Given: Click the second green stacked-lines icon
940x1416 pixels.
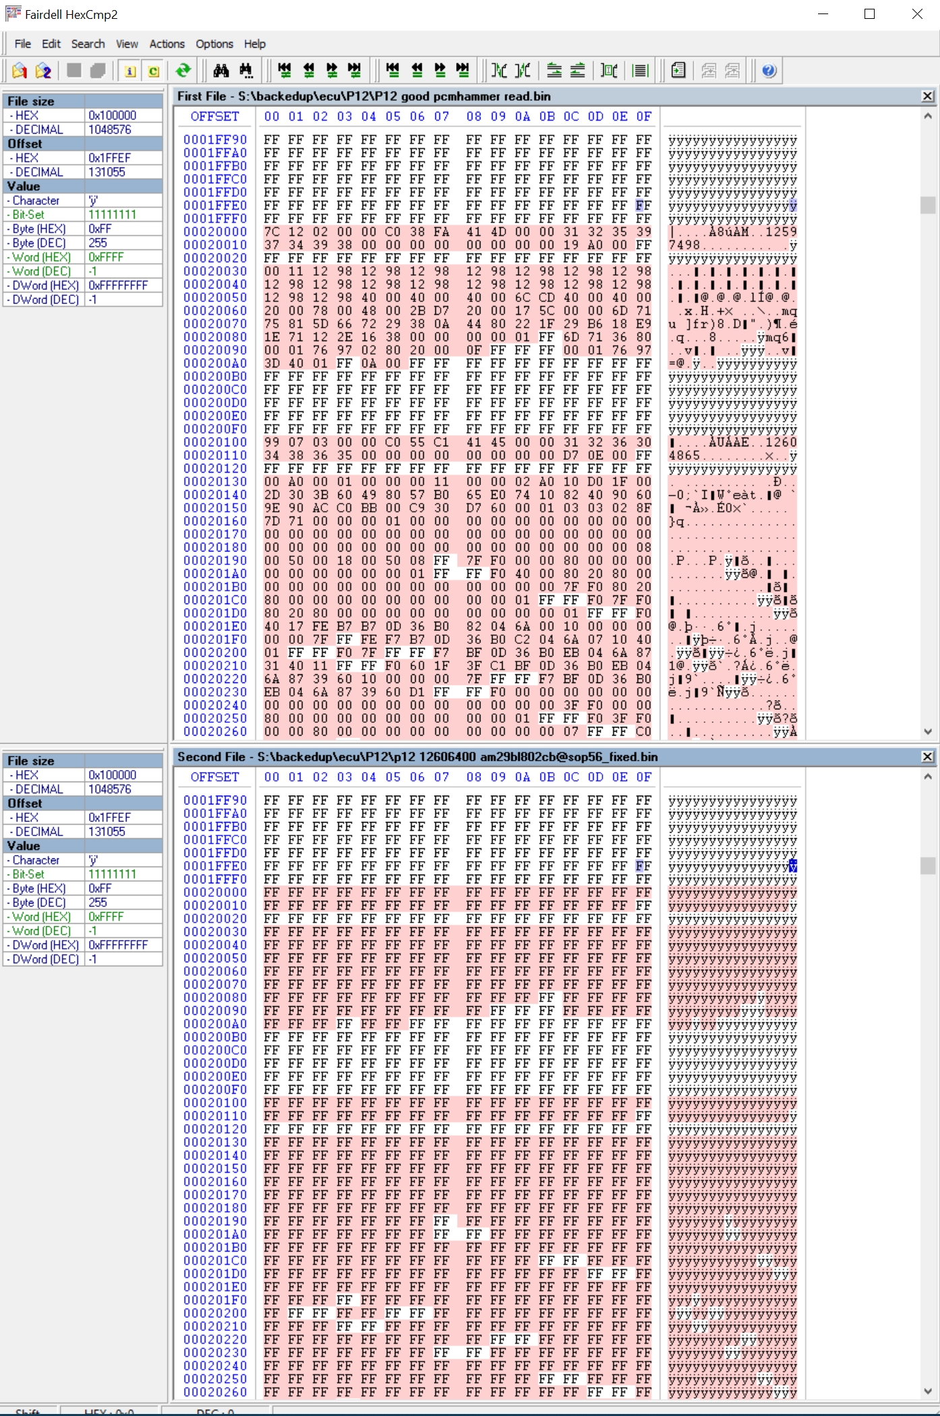Looking at the screenshot, I should (577, 70).
